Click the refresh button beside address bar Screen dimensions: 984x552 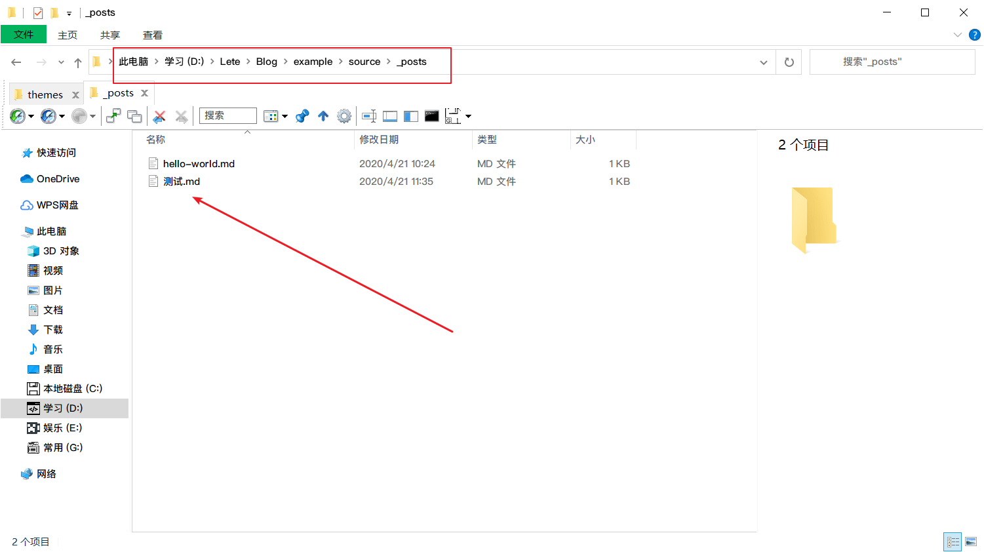pyautogui.click(x=789, y=62)
